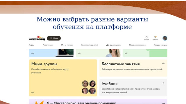Click slide title 'Можно выбрать разные варианты'
Image resolution: width=186 pixels, height=104 pixels.
pos(92,19)
